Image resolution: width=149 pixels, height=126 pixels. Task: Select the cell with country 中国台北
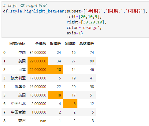tap(18, 104)
